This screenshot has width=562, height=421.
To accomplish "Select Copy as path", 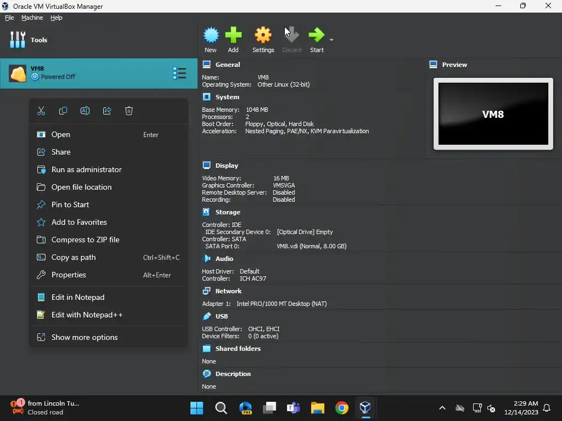I will [108, 258].
